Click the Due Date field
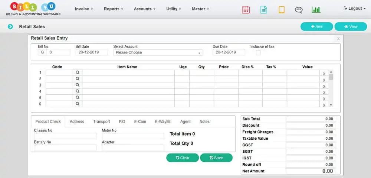371x178 pixels. click(x=229, y=52)
